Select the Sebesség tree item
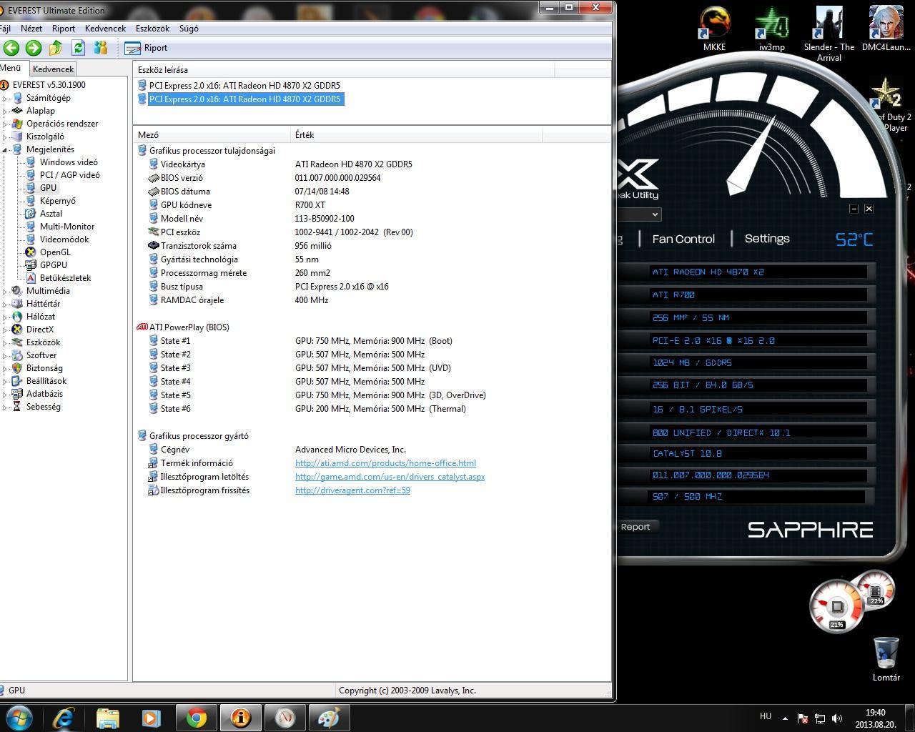The image size is (915, 732). point(44,407)
